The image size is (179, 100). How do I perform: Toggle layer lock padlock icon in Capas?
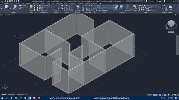point(143,6)
